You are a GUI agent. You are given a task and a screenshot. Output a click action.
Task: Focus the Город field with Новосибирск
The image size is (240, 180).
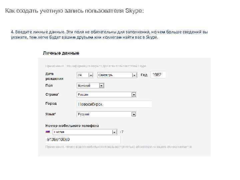114,104
